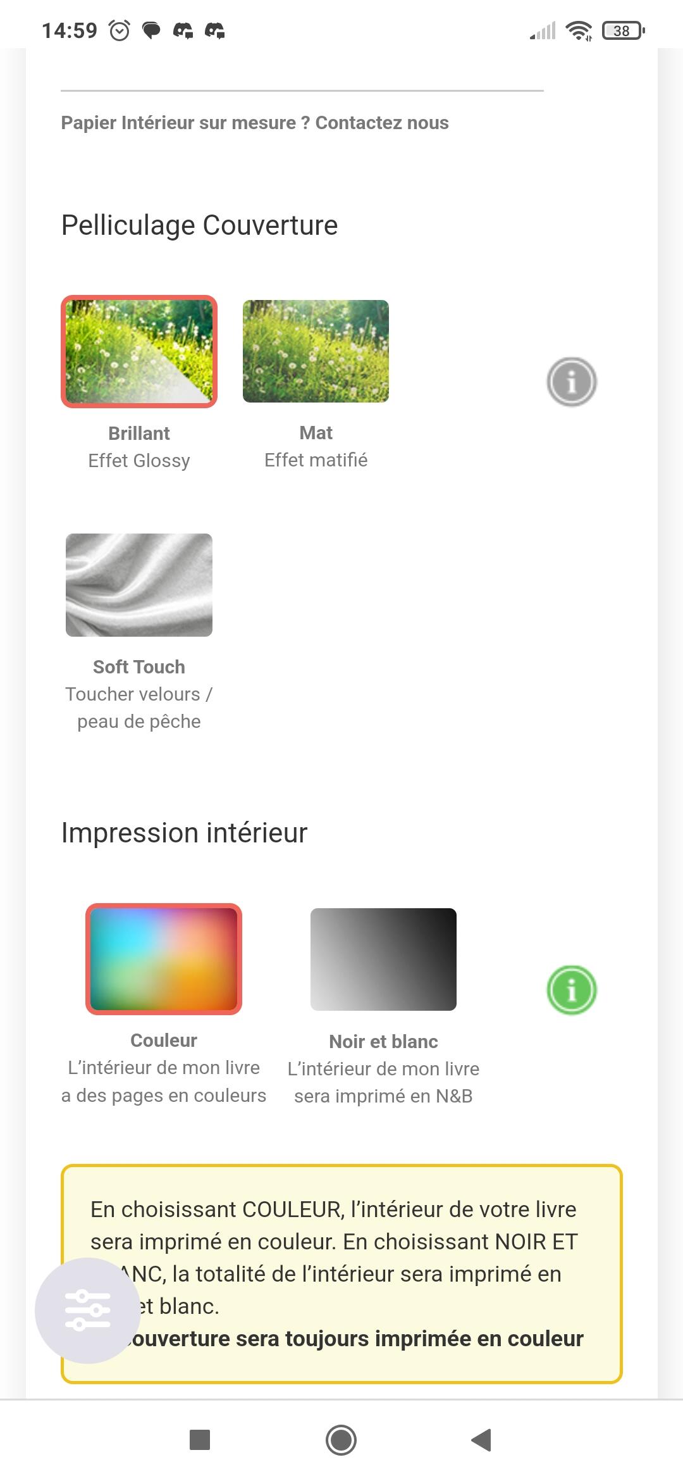This screenshot has height=1481, width=683.
Task: Tap the gray info icon beside Pelliculage Couverture
Action: [x=571, y=382]
